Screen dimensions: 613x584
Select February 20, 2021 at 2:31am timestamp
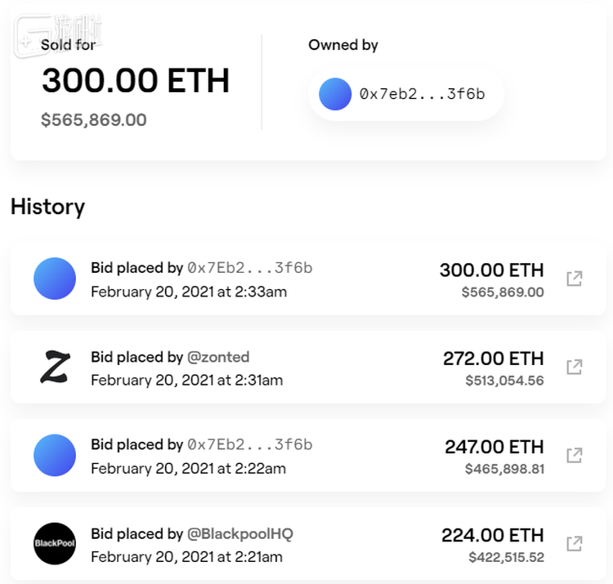186,380
